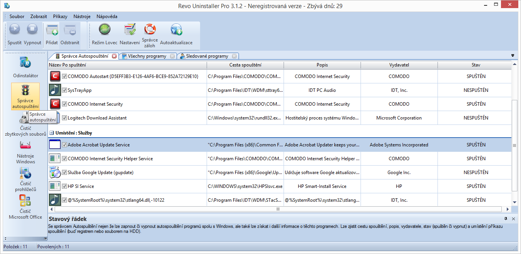Sort by Název Po spuštění column

pos(127,65)
